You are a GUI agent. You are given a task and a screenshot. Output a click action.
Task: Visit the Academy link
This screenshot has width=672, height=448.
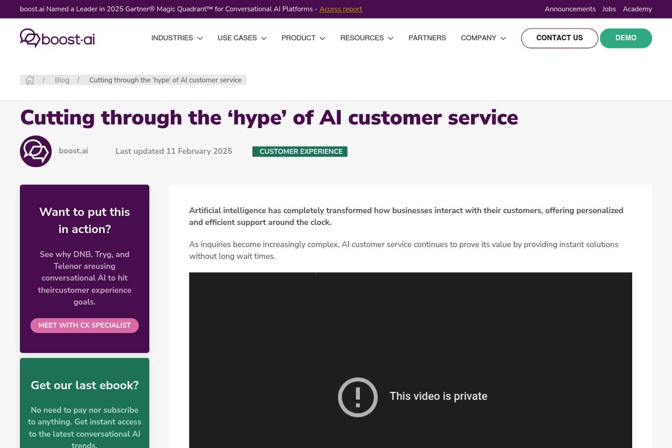coord(638,9)
